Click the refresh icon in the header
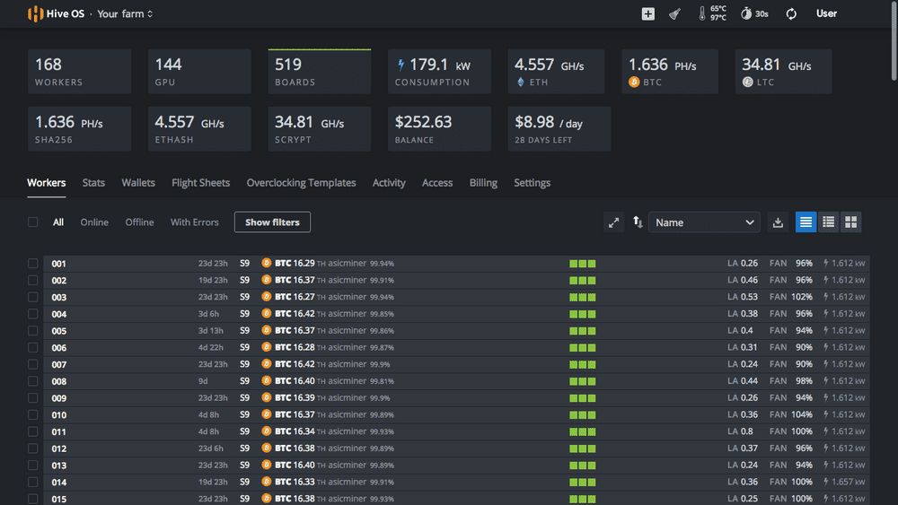The height and width of the screenshot is (505, 898). click(x=791, y=13)
